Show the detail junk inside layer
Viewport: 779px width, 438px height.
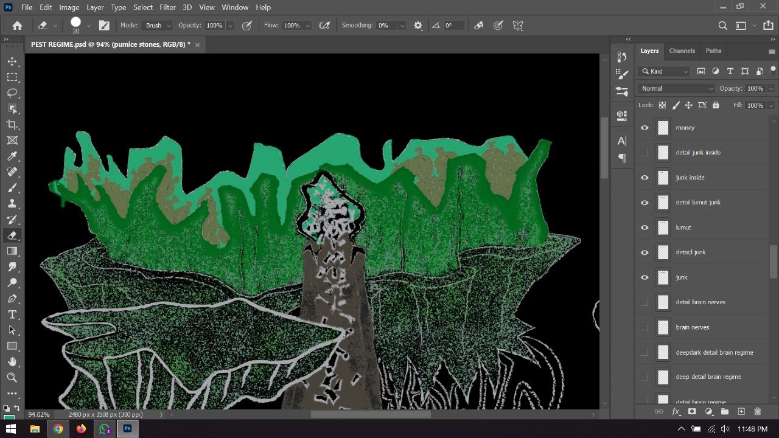(645, 153)
